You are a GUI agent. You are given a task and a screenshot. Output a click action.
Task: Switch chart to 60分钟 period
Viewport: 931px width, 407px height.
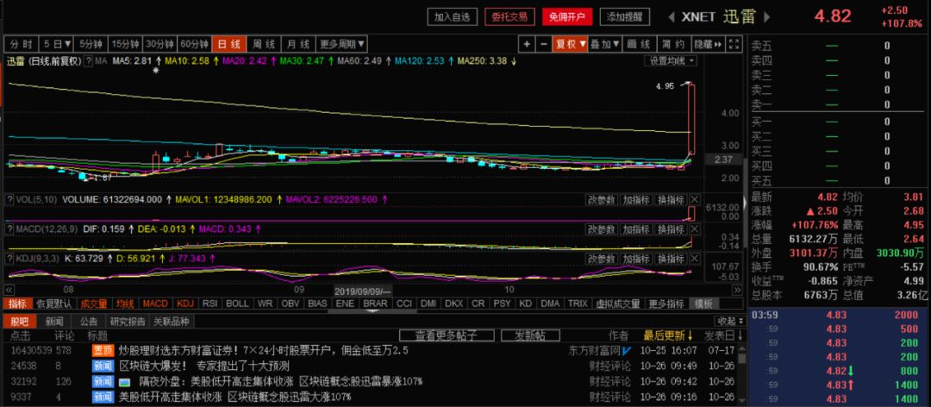tap(195, 44)
